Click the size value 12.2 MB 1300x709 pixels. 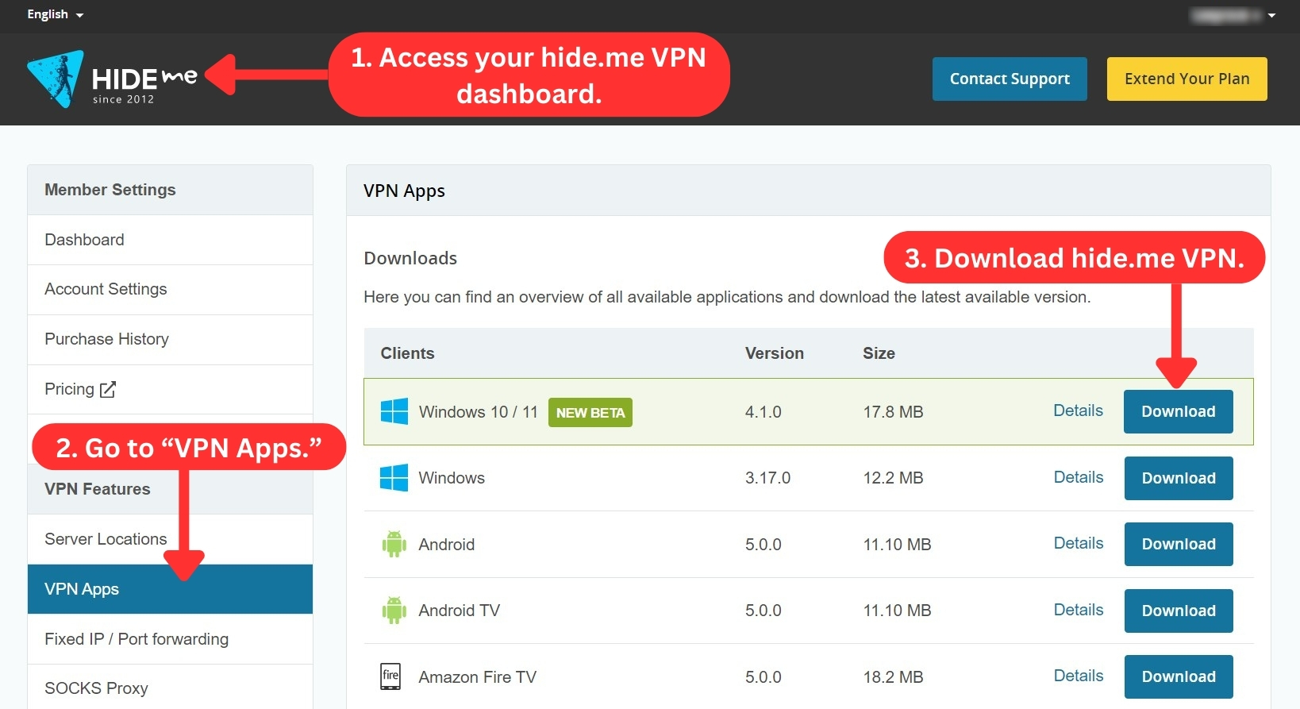pos(893,478)
